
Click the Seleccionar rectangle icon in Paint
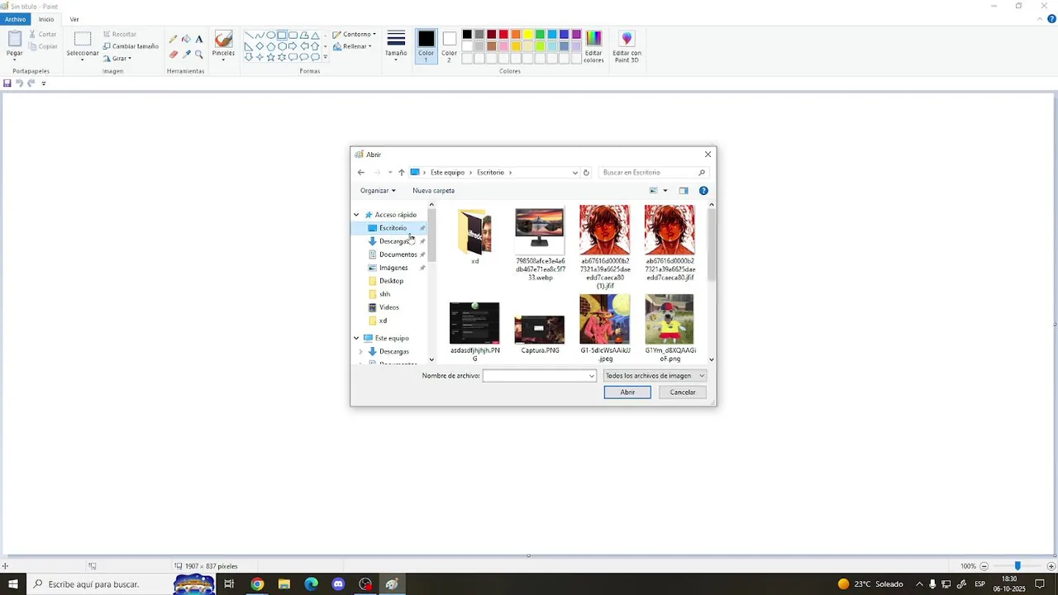[83, 39]
